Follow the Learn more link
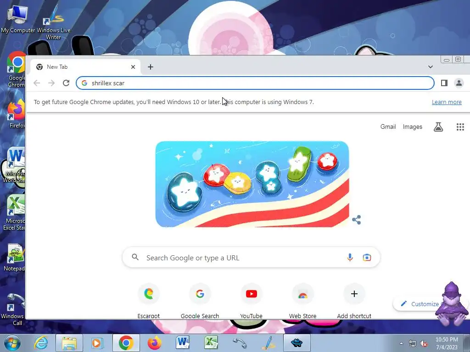470x352 pixels. coord(447,102)
